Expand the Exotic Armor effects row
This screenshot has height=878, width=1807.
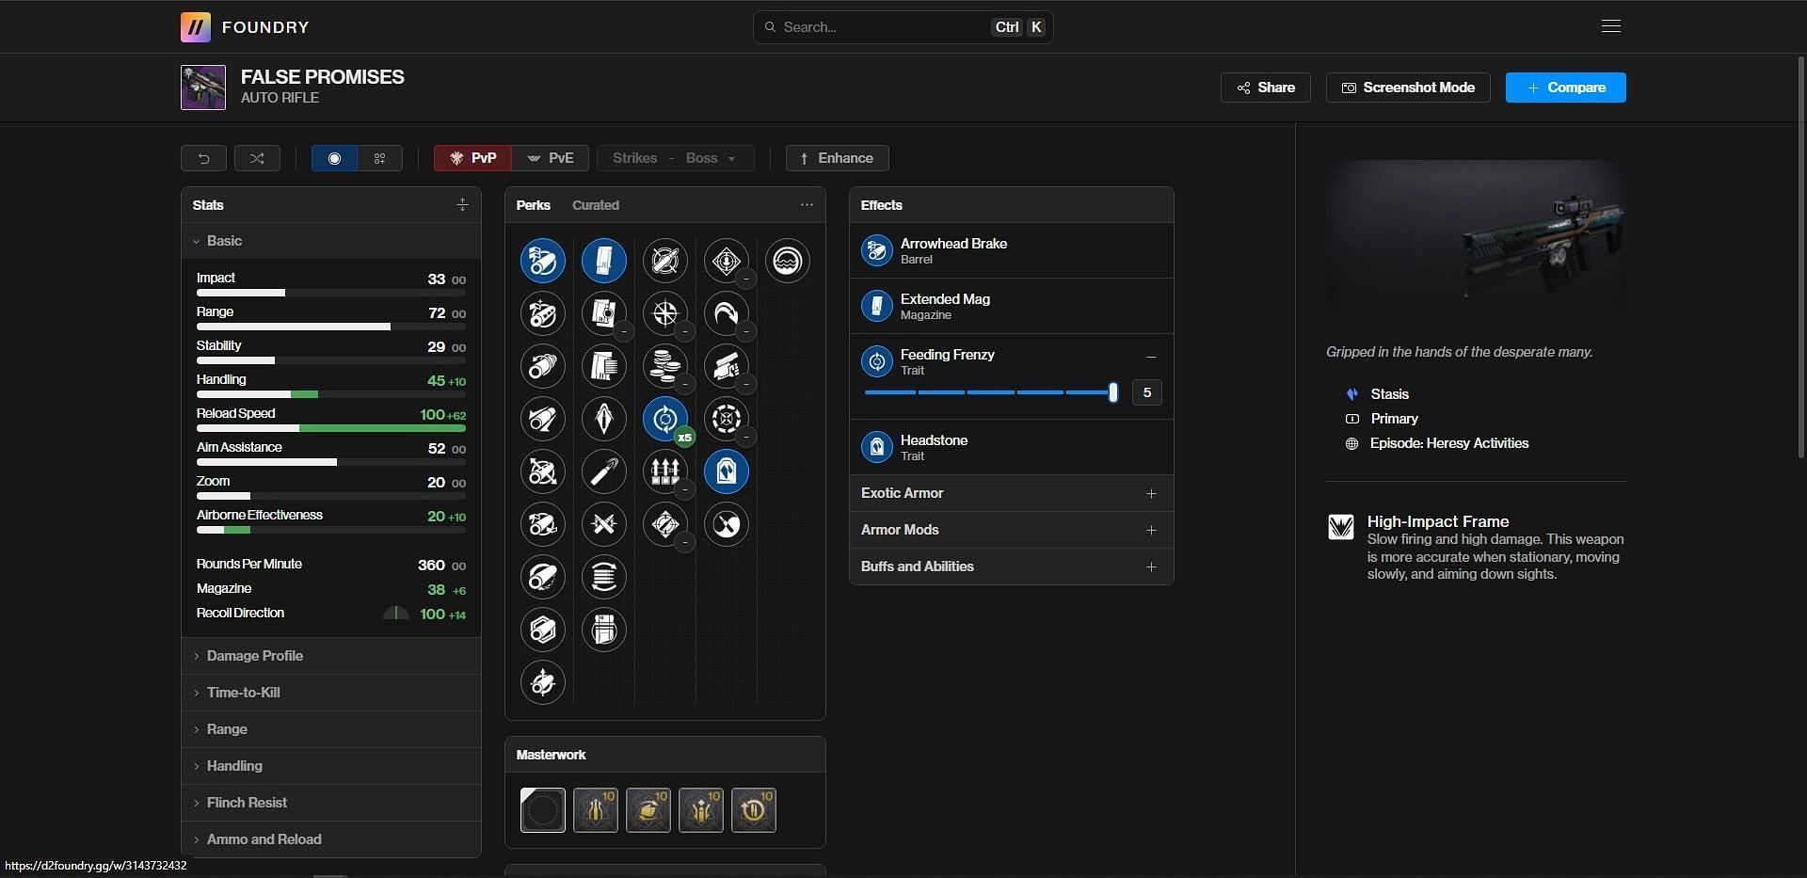coord(1011,493)
